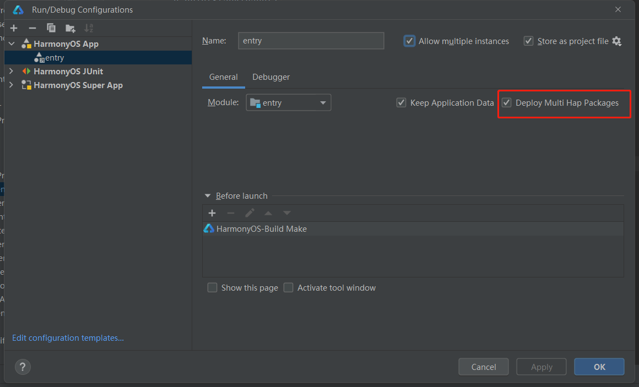
Task: Sort configurations alphabetically
Action: [x=89, y=28]
